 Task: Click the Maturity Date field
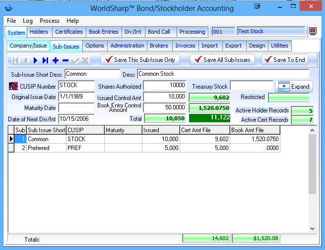click(x=76, y=108)
